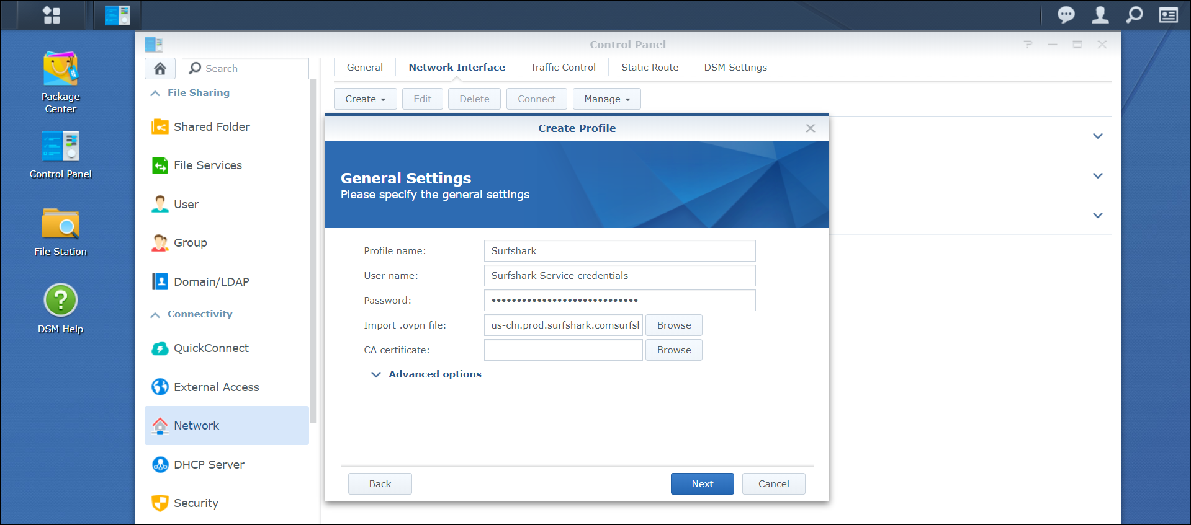Click the QuickConnect sidebar icon

[160, 348]
